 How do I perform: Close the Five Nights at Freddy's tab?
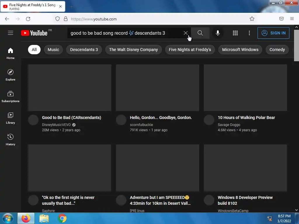click(x=60, y=6)
